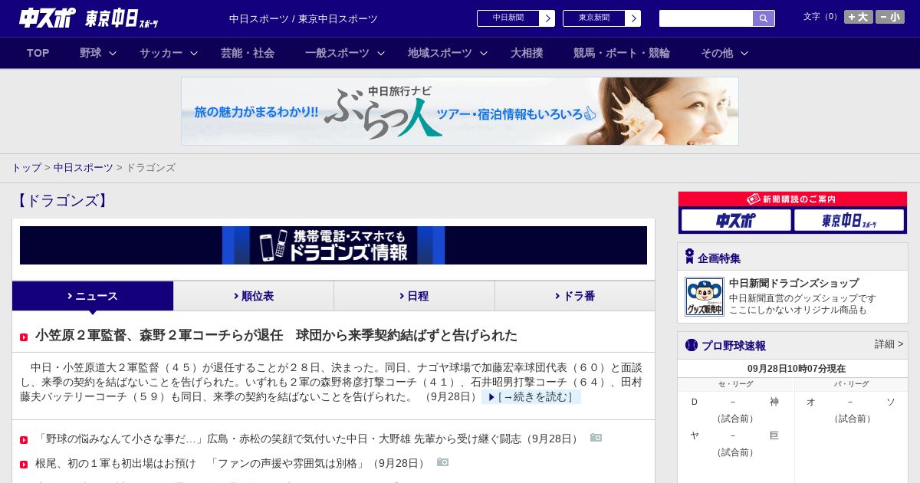
Task: Increase text size with the ＋大 button
Action: (858, 17)
